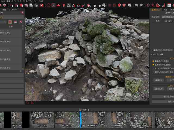Click the white document image toolbar icon
174x130 pixels.
[129, 5]
